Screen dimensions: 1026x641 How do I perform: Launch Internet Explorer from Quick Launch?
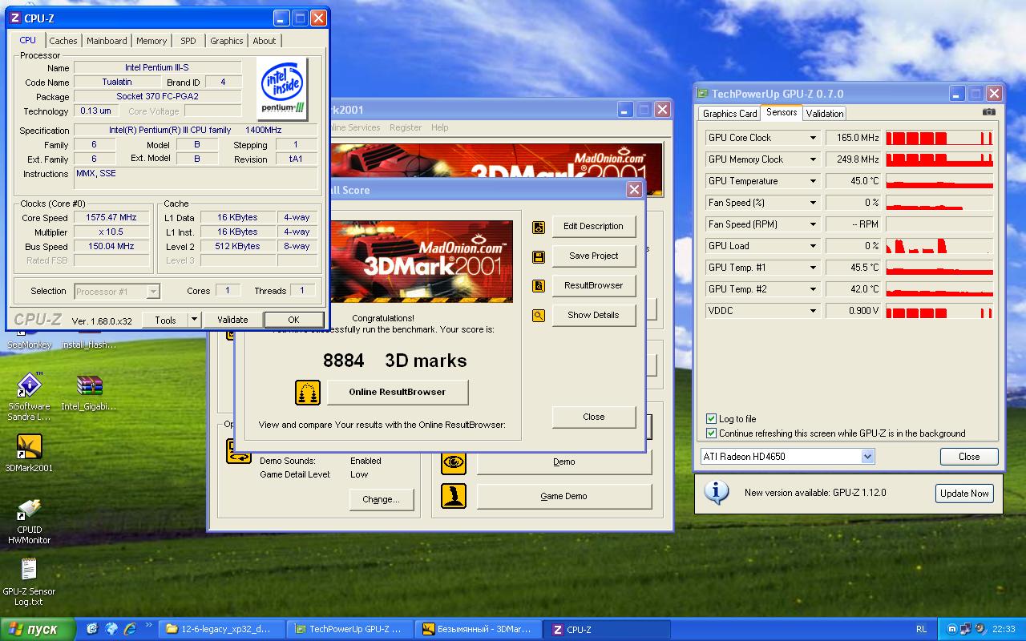[x=130, y=629]
